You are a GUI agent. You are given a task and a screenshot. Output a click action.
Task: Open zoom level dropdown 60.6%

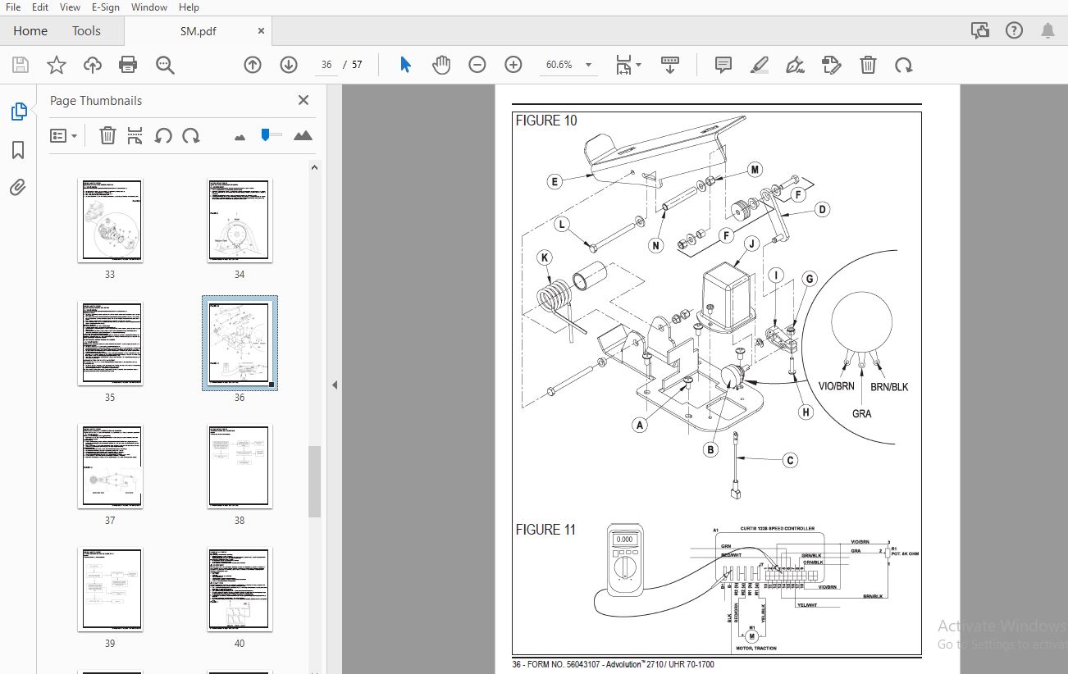click(x=568, y=65)
